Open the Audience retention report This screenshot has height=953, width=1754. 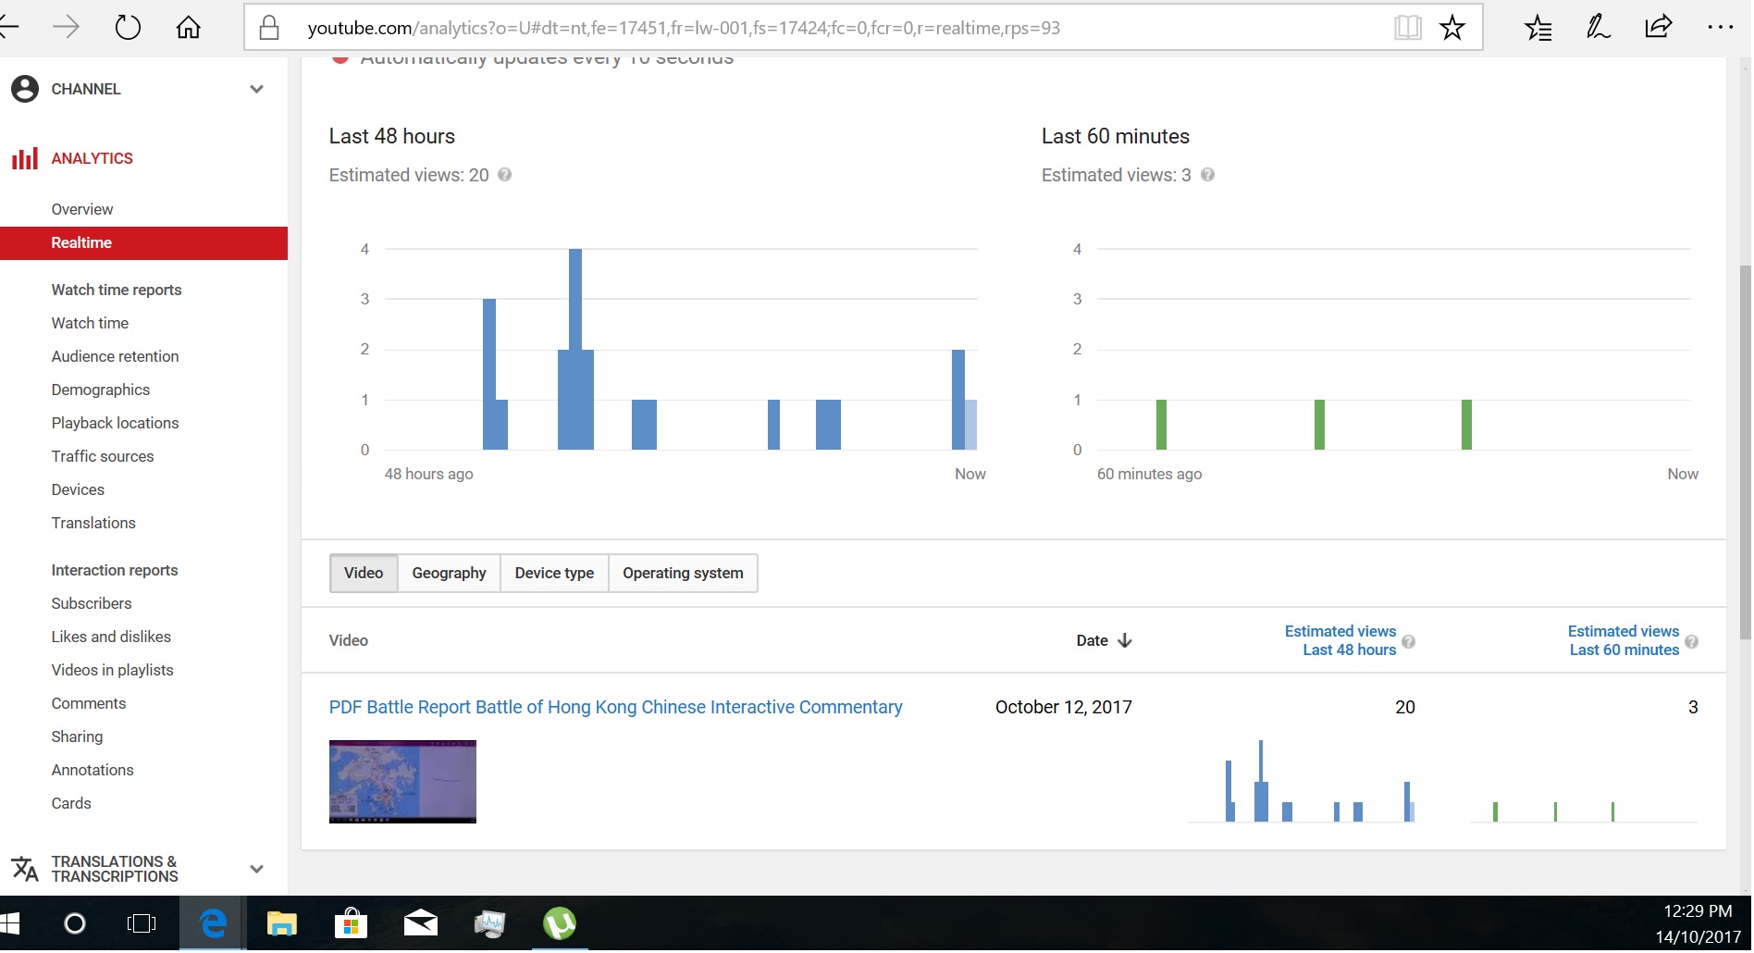pyautogui.click(x=115, y=356)
